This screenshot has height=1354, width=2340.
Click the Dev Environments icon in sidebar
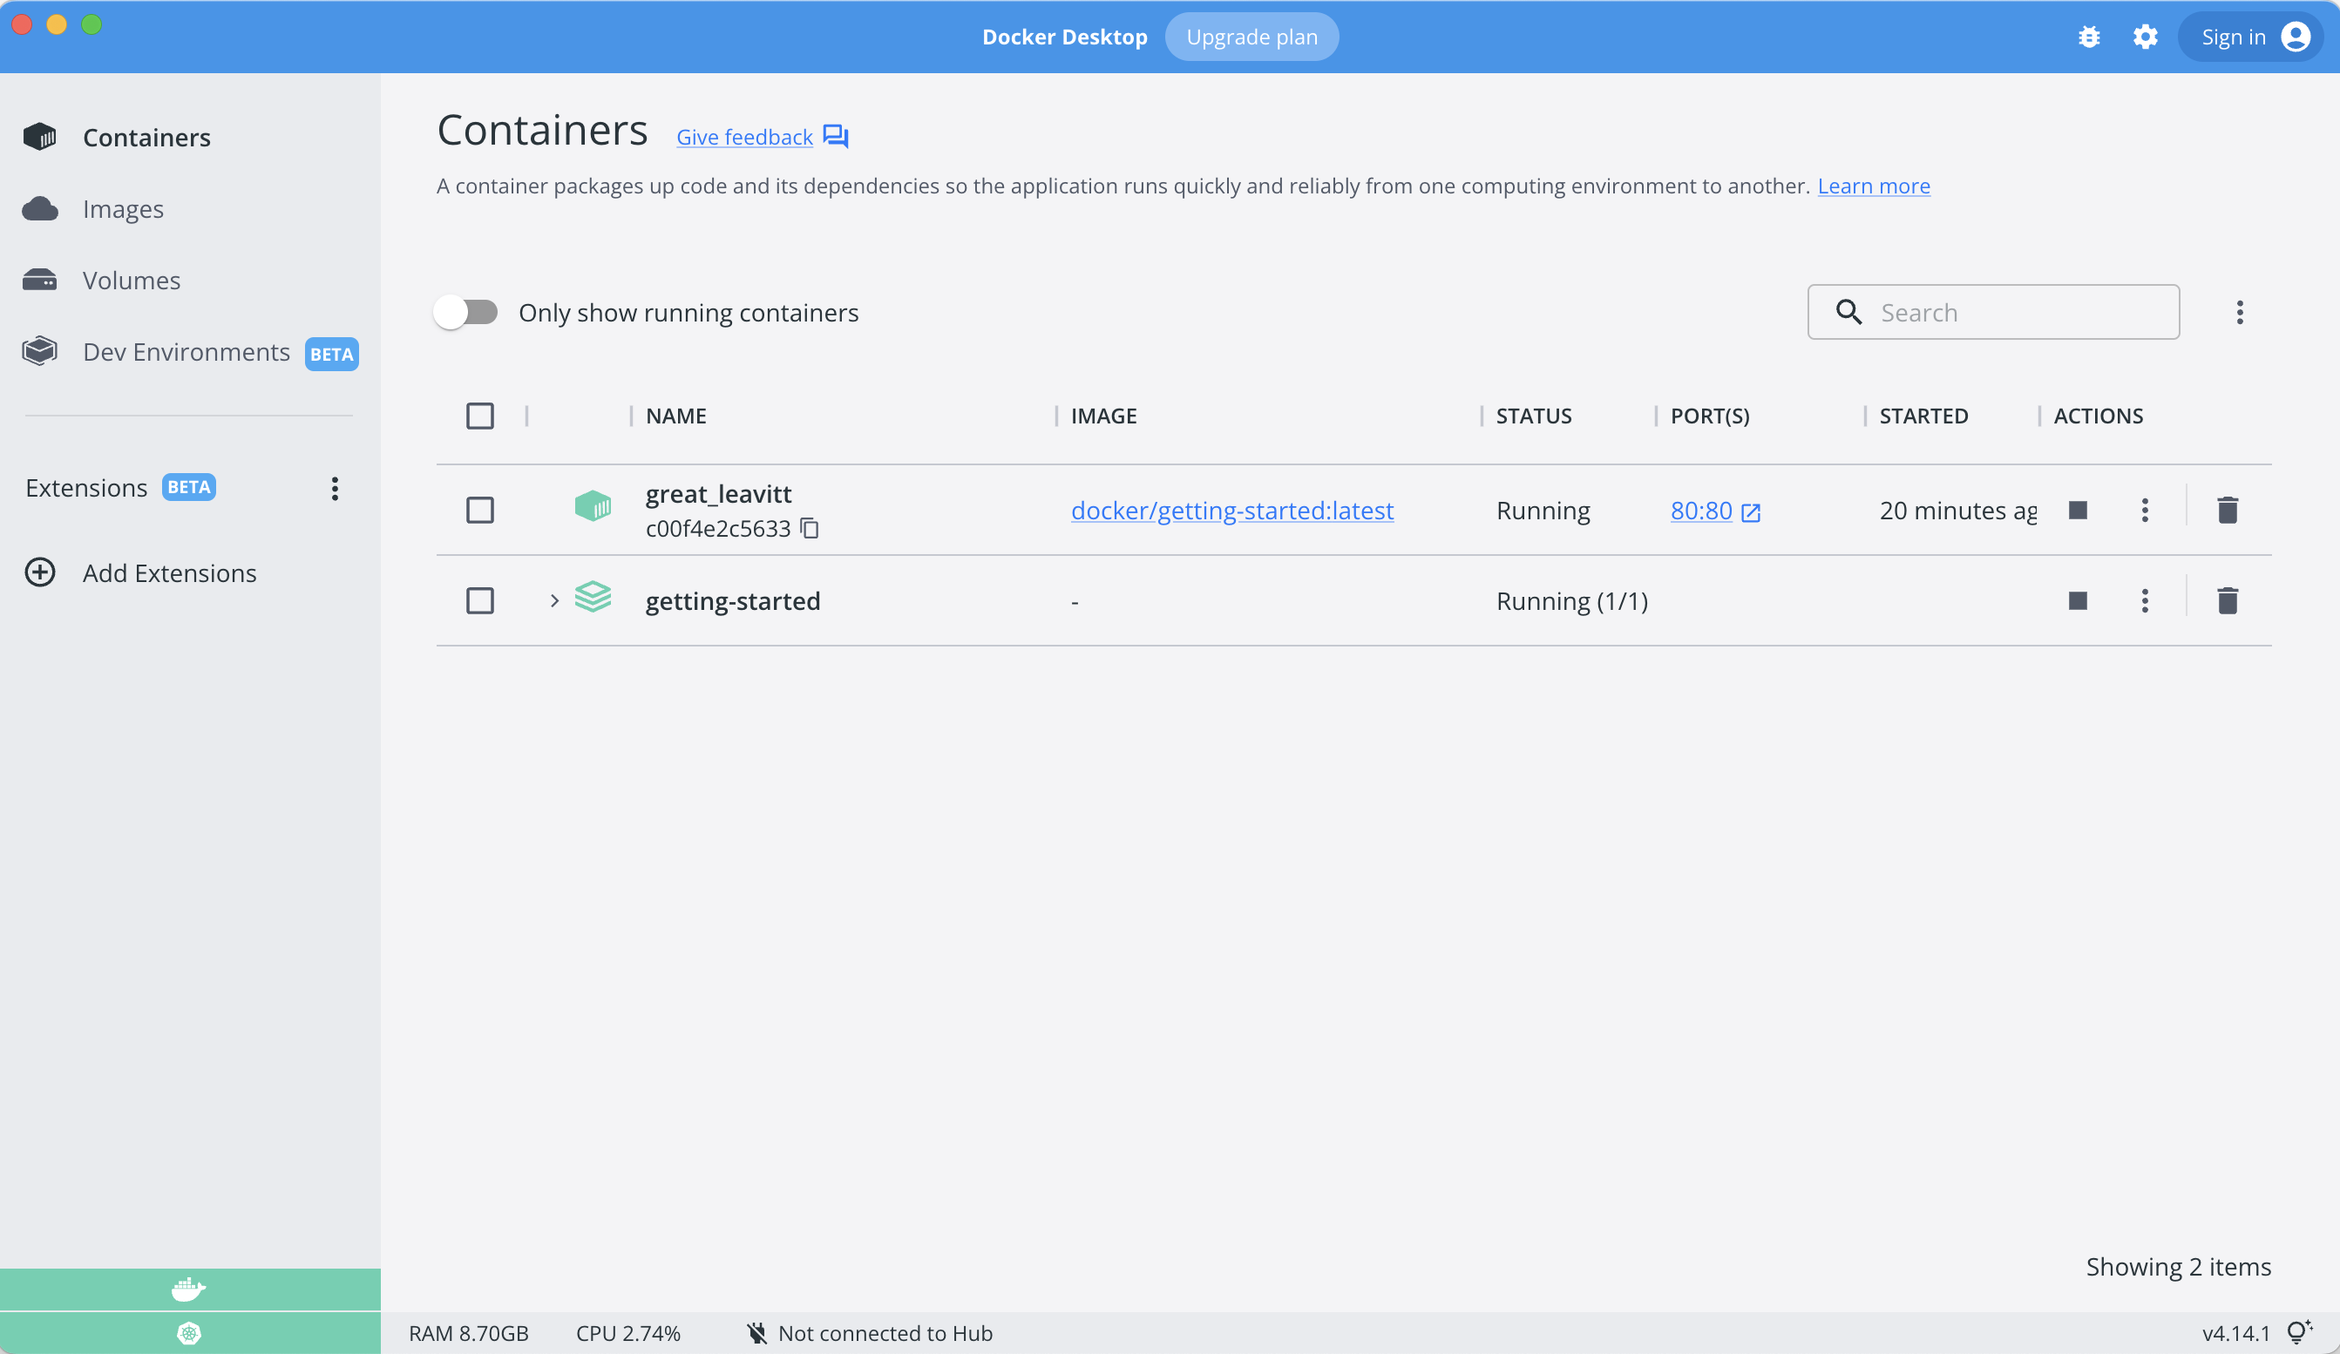pyautogui.click(x=42, y=351)
